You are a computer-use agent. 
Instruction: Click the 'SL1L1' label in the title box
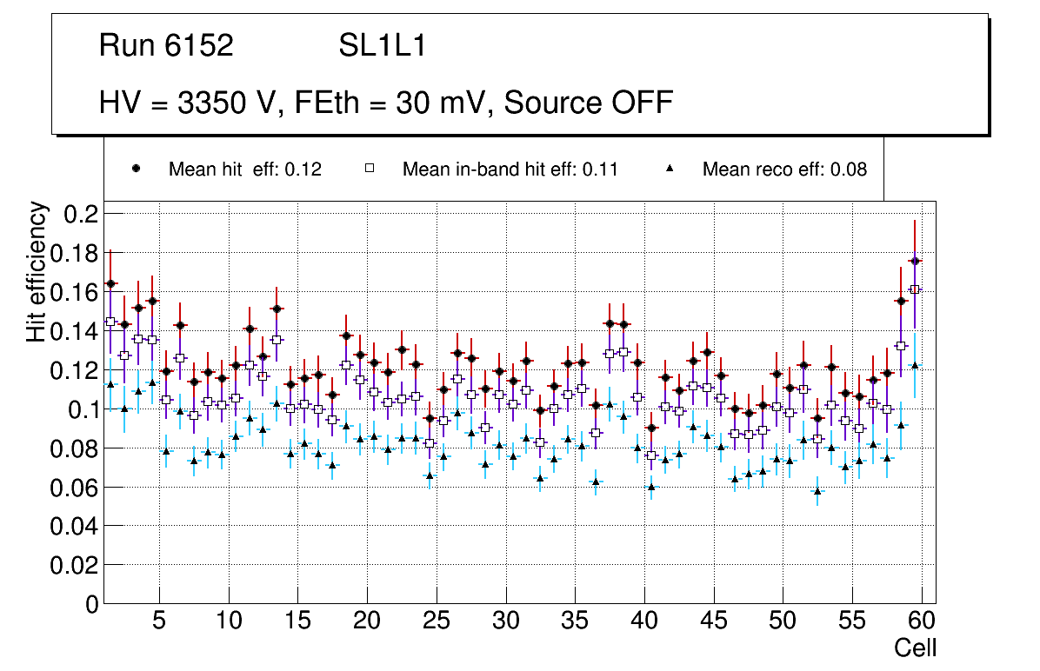(383, 46)
